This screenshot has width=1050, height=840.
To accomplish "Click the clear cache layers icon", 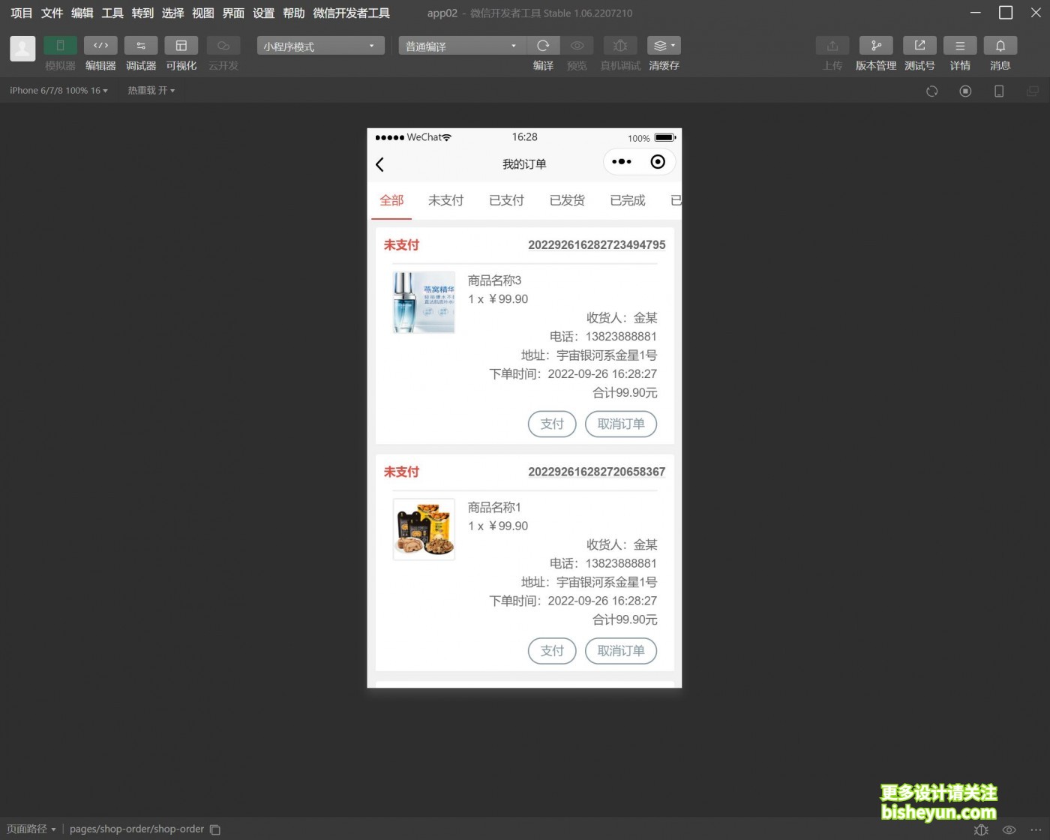I will 663,46.
